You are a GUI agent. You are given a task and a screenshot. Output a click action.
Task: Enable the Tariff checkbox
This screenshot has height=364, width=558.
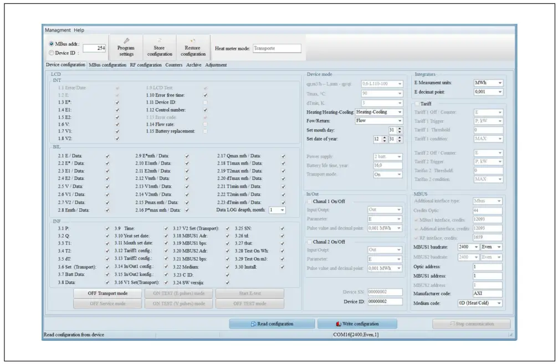point(417,103)
